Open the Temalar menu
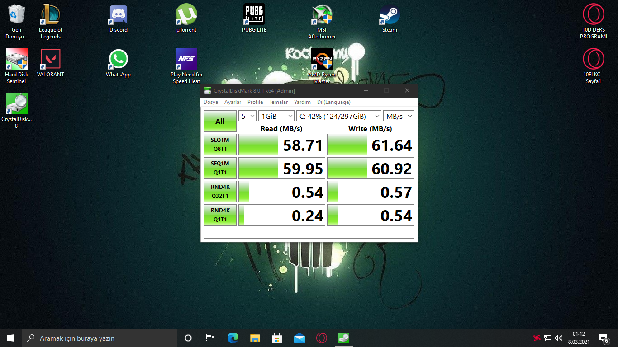618x347 pixels. pos(279,102)
